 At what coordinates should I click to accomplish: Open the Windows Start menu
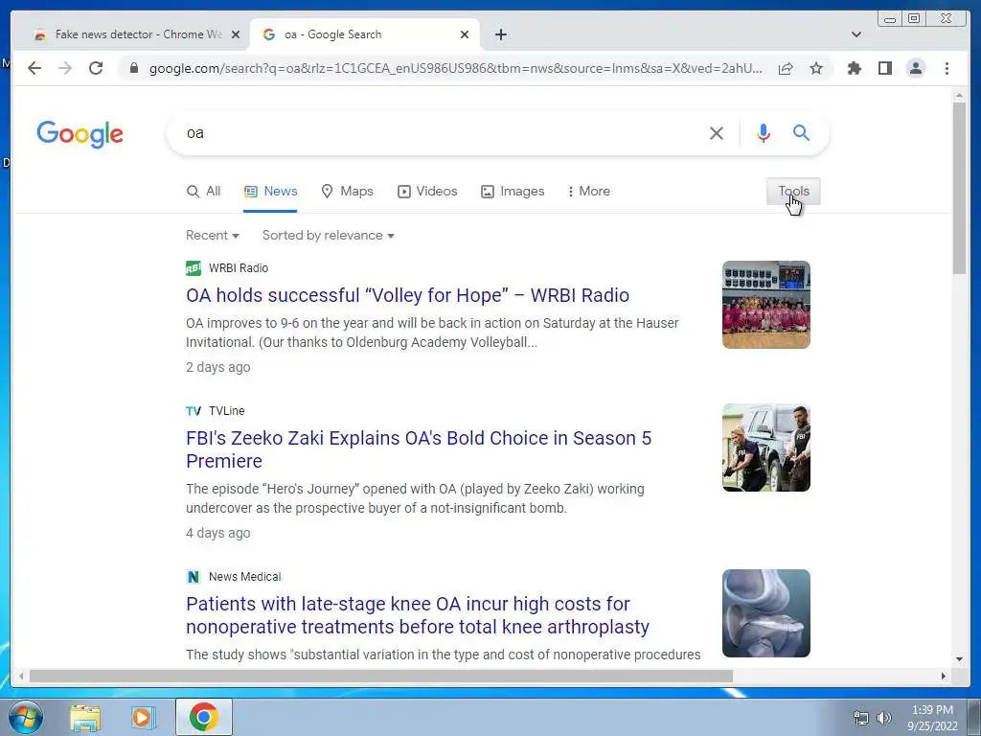25,717
